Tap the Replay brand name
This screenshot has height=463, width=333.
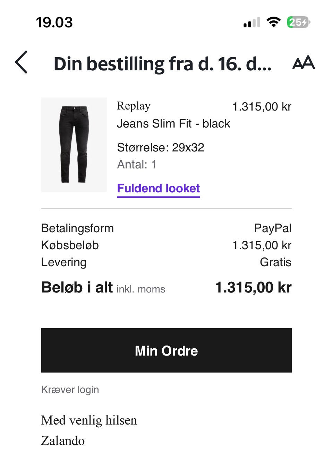click(x=134, y=106)
